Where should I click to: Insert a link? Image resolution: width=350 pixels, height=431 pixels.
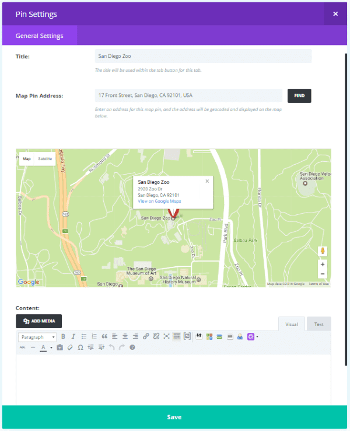[x=146, y=336]
